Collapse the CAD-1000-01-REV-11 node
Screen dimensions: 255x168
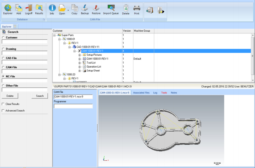70,47
